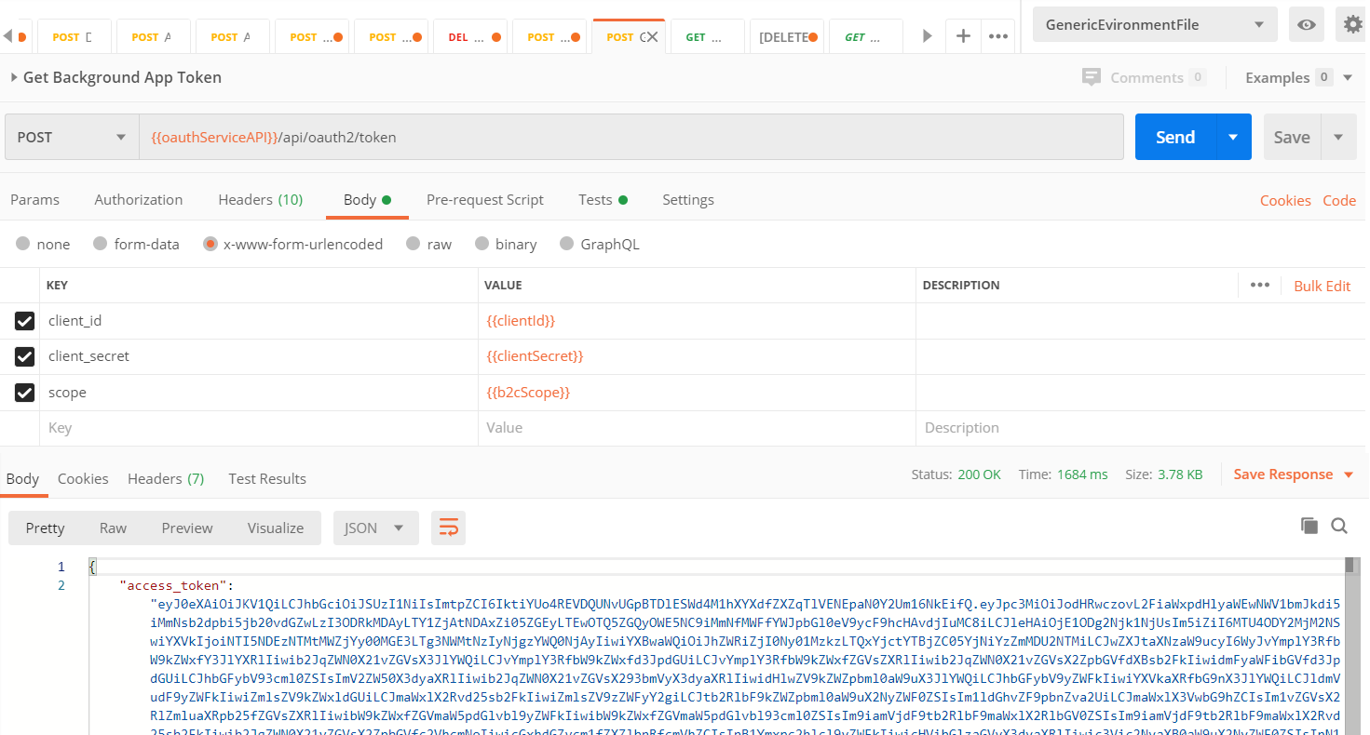Select the raw body type radio button
The width and height of the screenshot is (1370, 735).
point(414,244)
